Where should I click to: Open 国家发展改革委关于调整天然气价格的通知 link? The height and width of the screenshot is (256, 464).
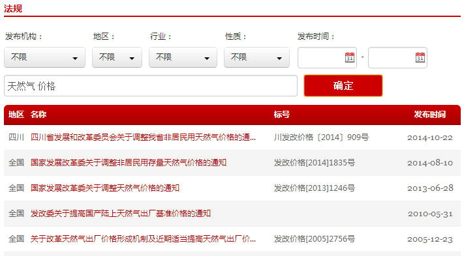(105, 188)
